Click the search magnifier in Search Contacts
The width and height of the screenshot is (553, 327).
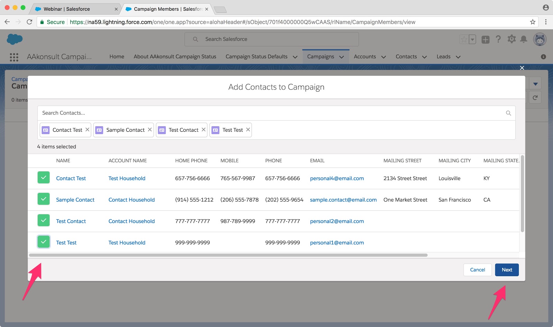[508, 113]
